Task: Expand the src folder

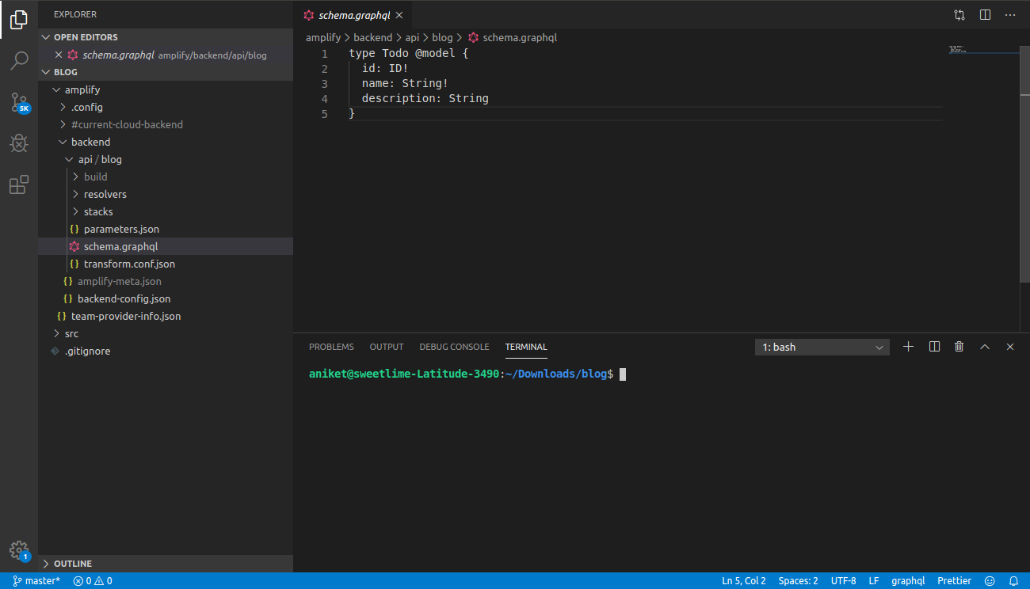Action: (71, 333)
